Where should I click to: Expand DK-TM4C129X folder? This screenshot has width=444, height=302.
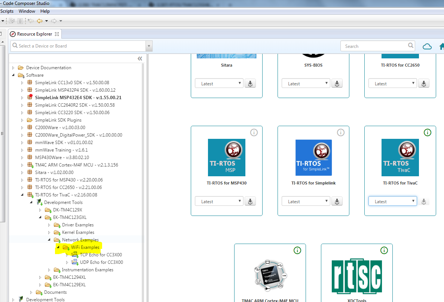click(40, 210)
